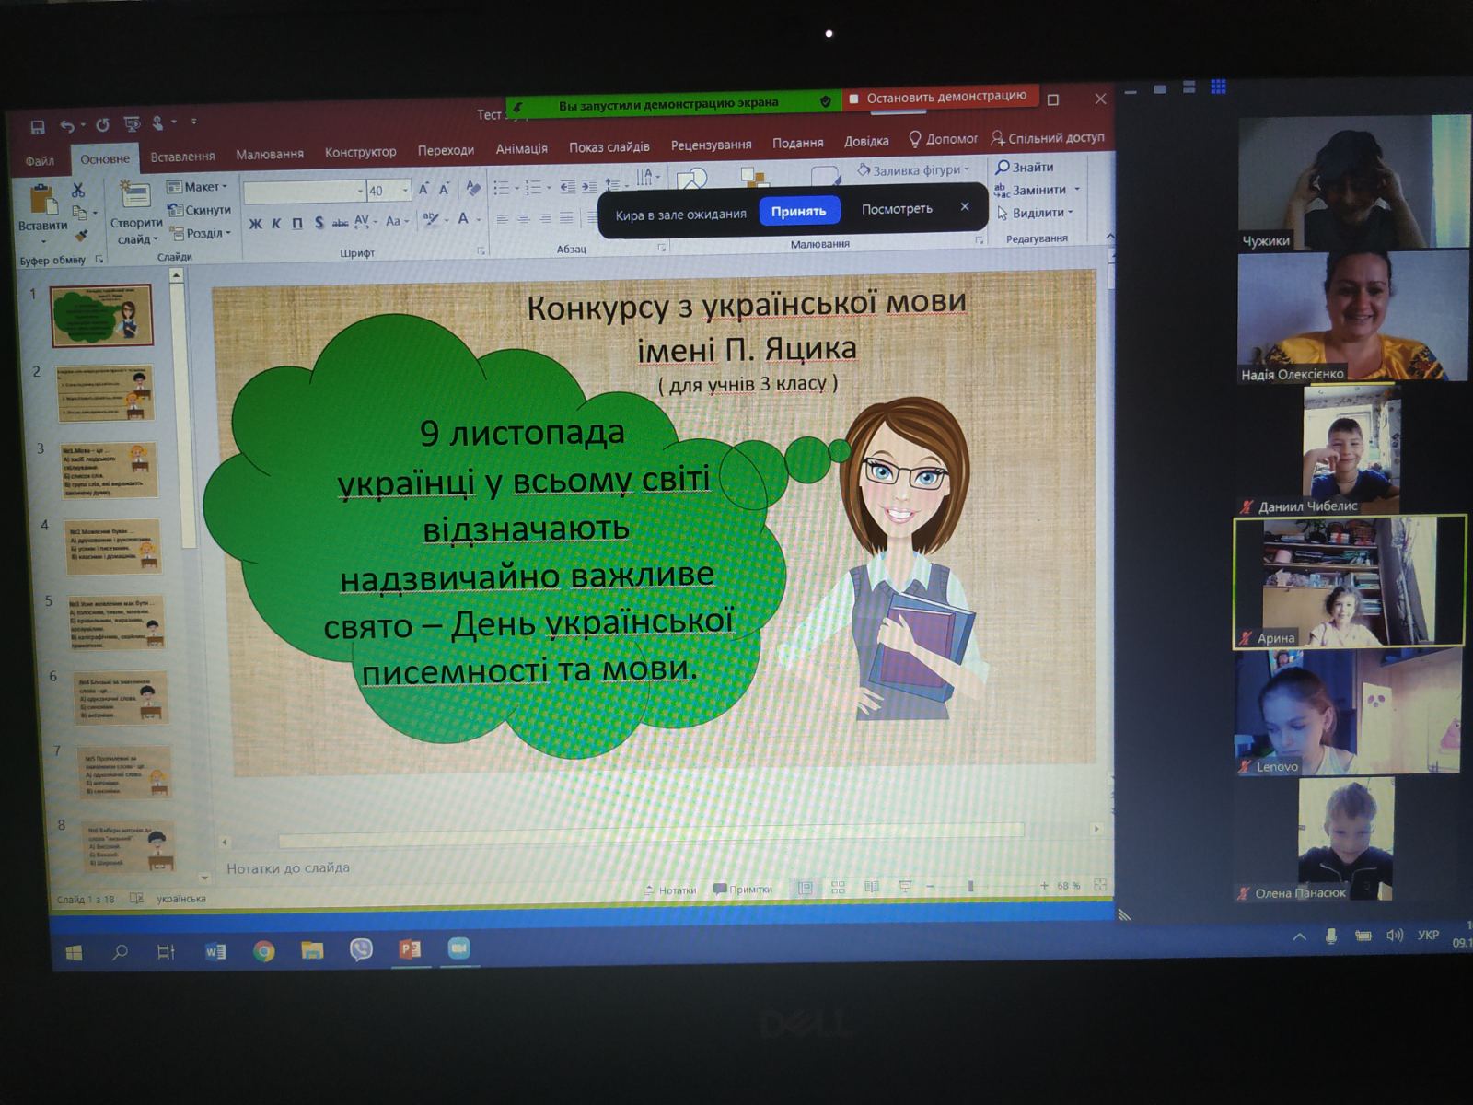Open the font size dropdown

click(406, 191)
